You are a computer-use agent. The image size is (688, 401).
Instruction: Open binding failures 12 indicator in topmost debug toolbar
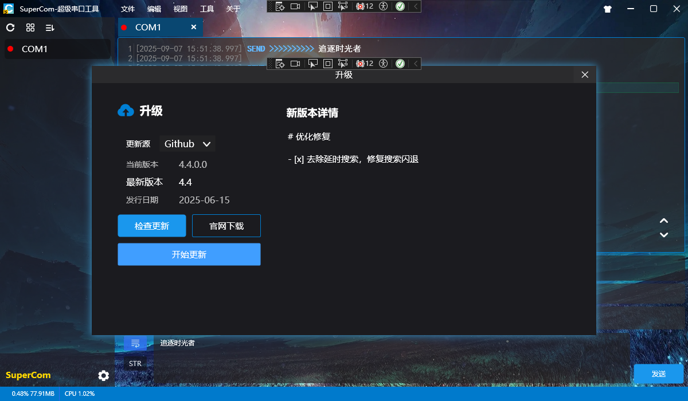pyautogui.click(x=365, y=6)
